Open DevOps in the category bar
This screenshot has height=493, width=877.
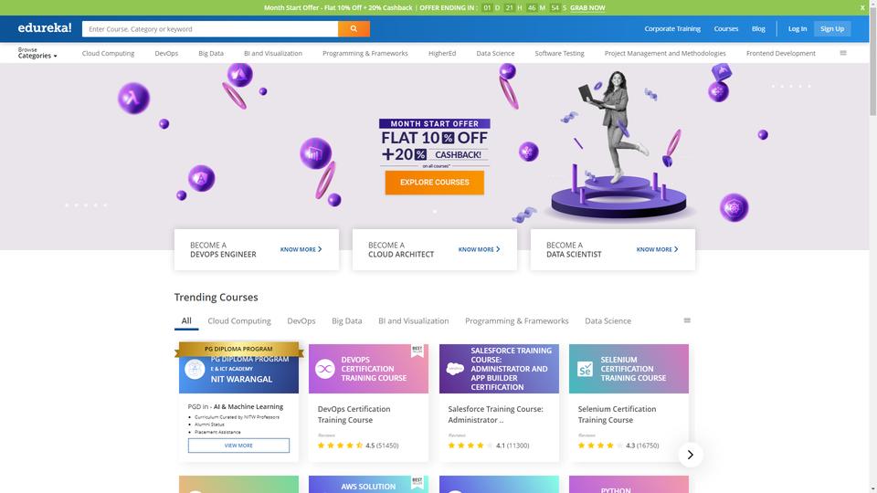(166, 53)
